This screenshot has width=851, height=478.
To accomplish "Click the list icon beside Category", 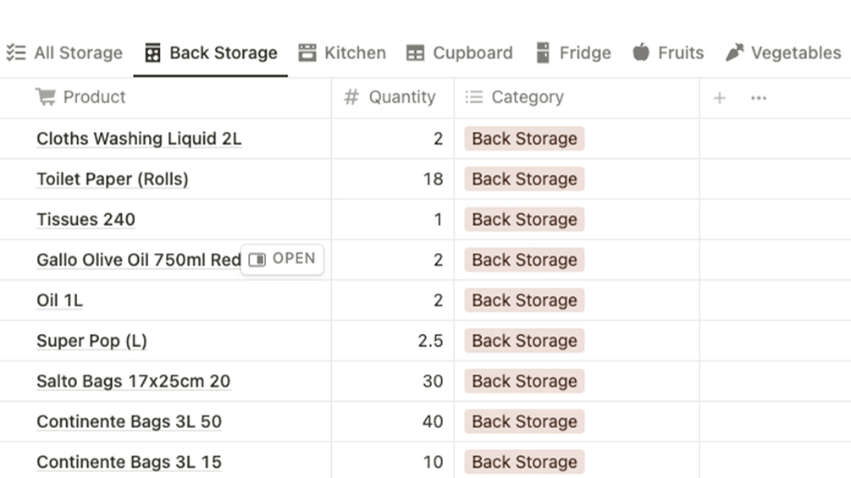I will coord(474,97).
